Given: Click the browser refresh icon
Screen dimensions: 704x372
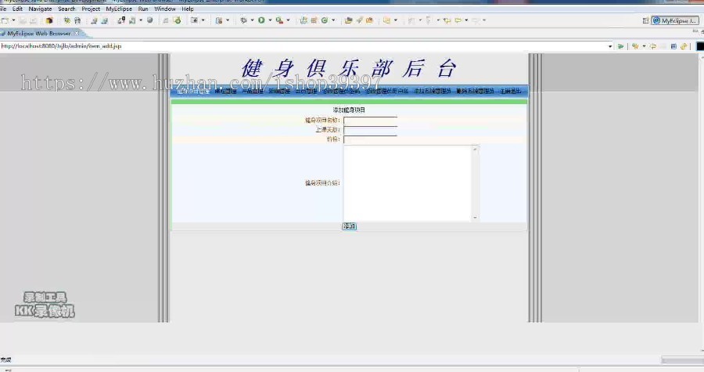Looking at the screenshot, I should point(684,46).
